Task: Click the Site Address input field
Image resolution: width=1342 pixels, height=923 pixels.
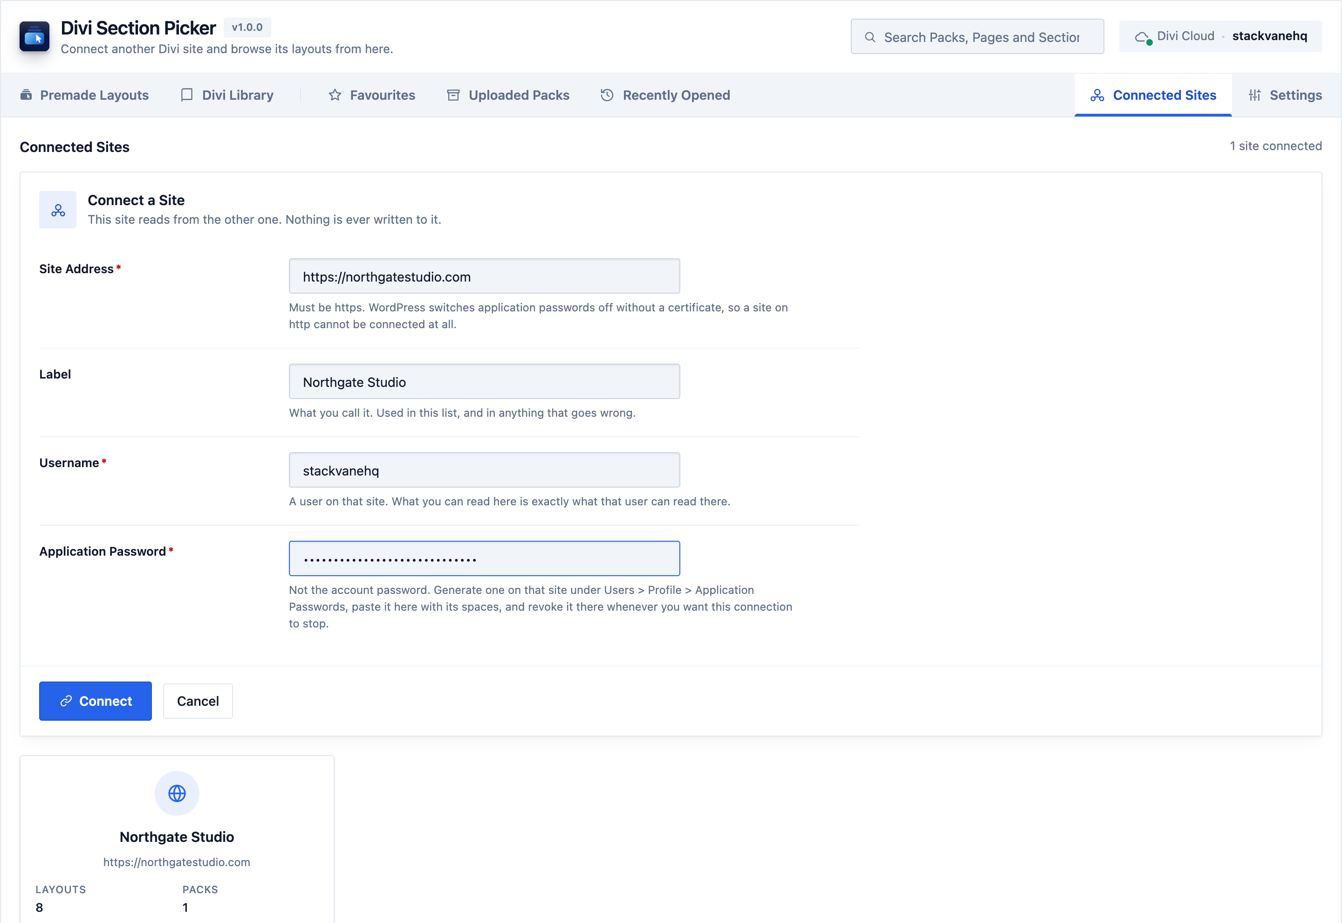Action: pyautogui.click(x=484, y=276)
